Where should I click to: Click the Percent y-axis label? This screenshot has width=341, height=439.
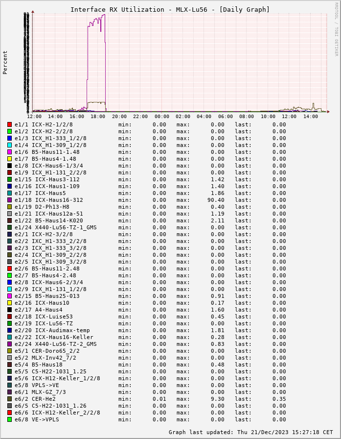[5, 62]
